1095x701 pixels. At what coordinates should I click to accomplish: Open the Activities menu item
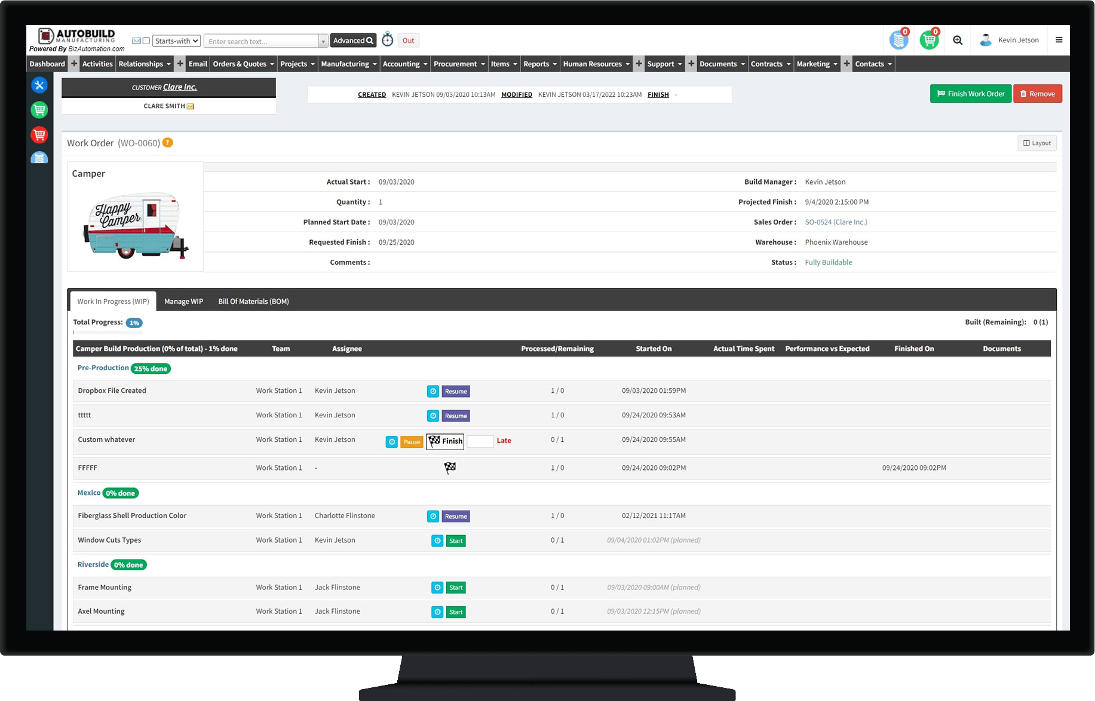97,64
